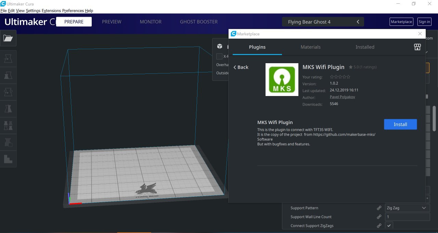This screenshot has width=438, height=233.
Task: Select the Mirror tool in left toolbar
Action: tap(8, 109)
